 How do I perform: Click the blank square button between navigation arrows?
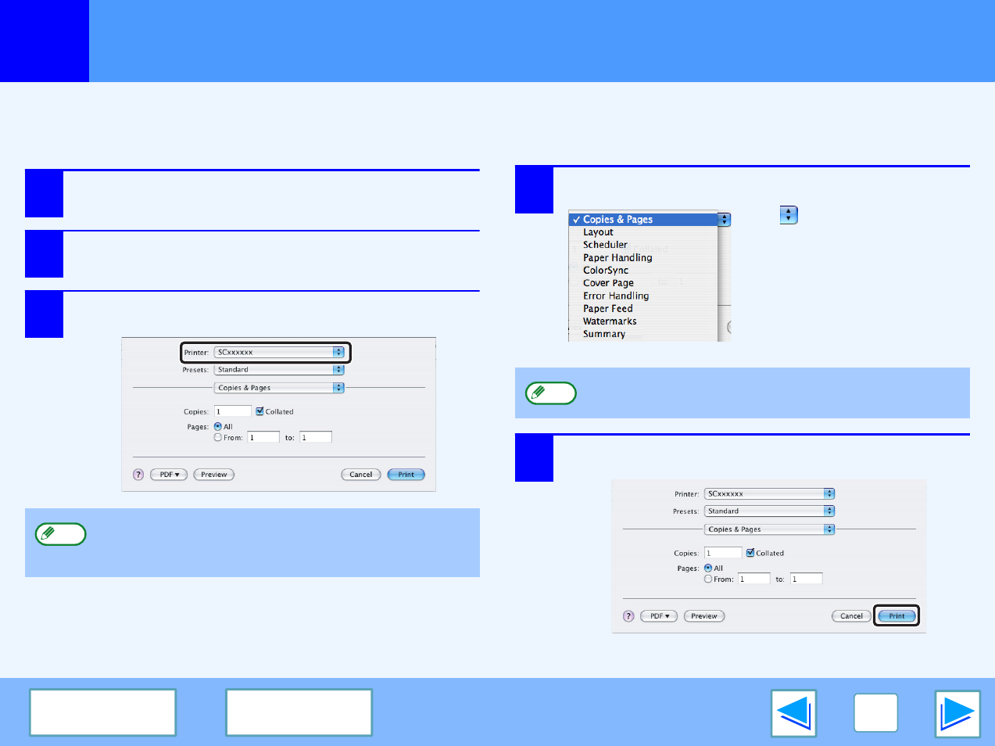click(x=876, y=712)
